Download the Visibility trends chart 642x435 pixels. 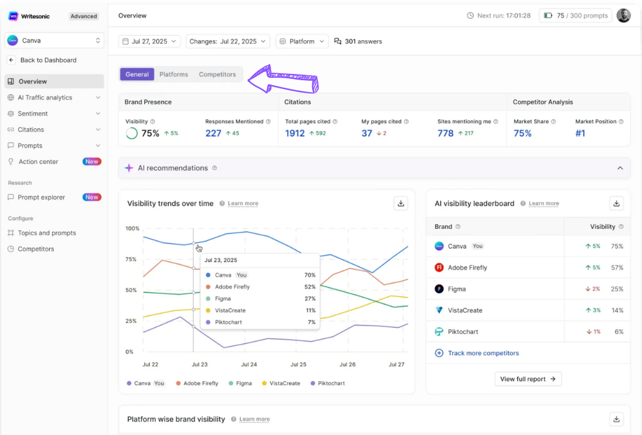(x=401, y=203)
